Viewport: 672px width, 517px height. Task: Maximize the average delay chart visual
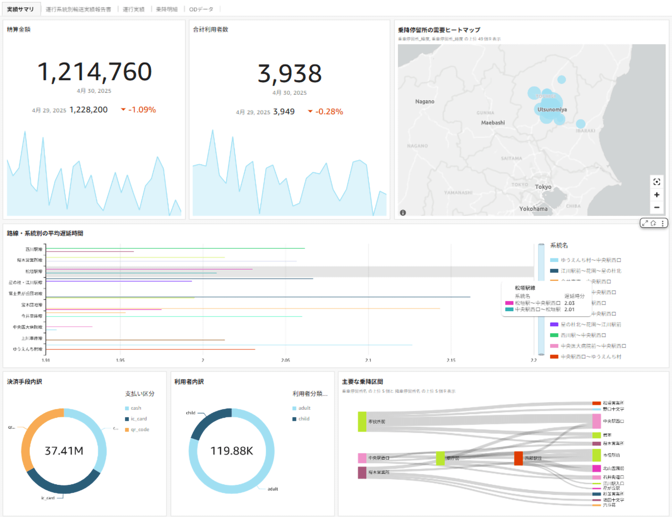tap(645, 224)
